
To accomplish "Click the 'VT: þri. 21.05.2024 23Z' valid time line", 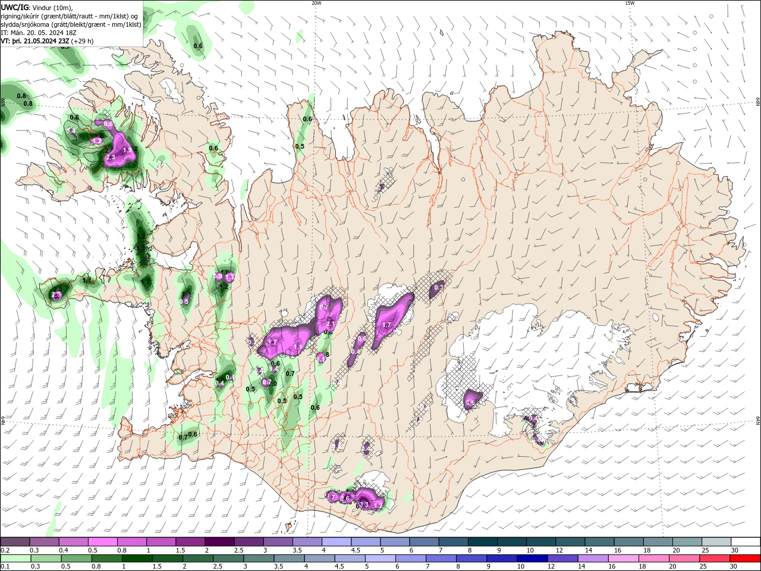I will (35, 41).
